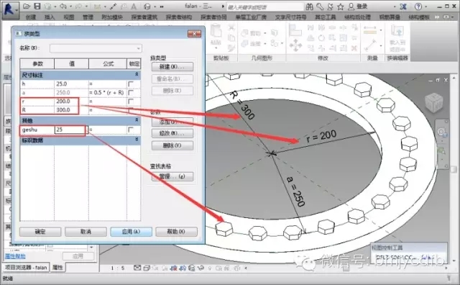Toggle the lock checkbox for parameter r

[131, 101]
